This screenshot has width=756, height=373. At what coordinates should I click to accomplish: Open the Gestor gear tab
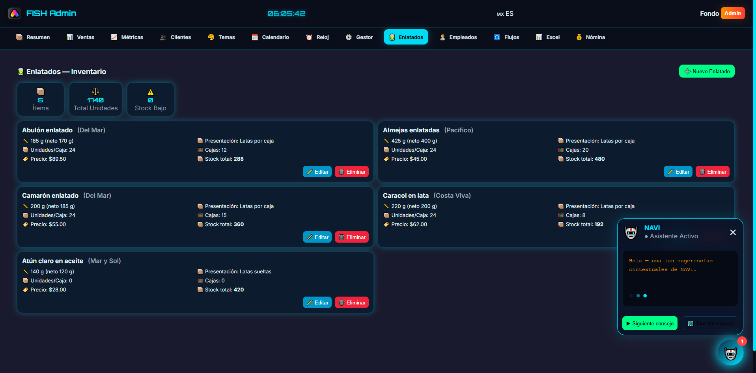(x=359, y=37)
